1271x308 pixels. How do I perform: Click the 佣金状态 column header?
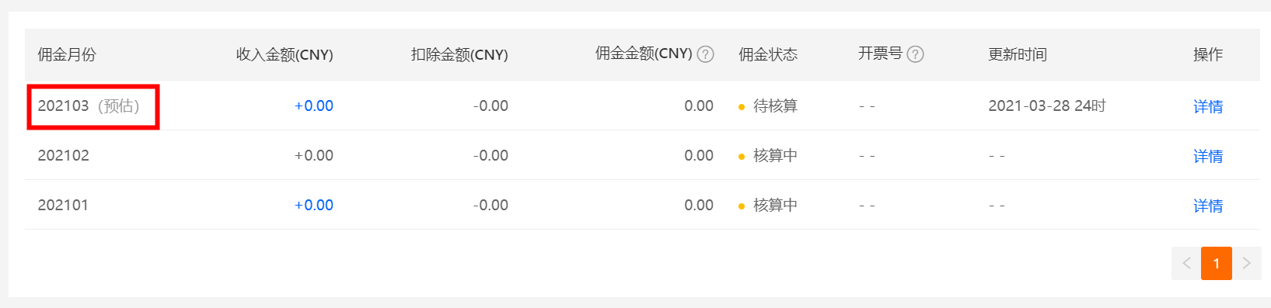pyautogui.click(x=768, y=54)
